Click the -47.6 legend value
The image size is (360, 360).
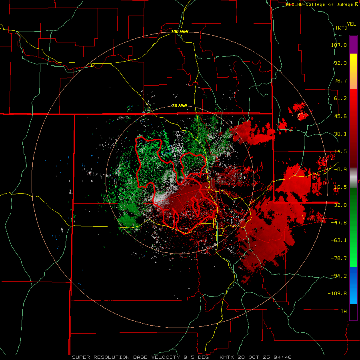(339, 223)
